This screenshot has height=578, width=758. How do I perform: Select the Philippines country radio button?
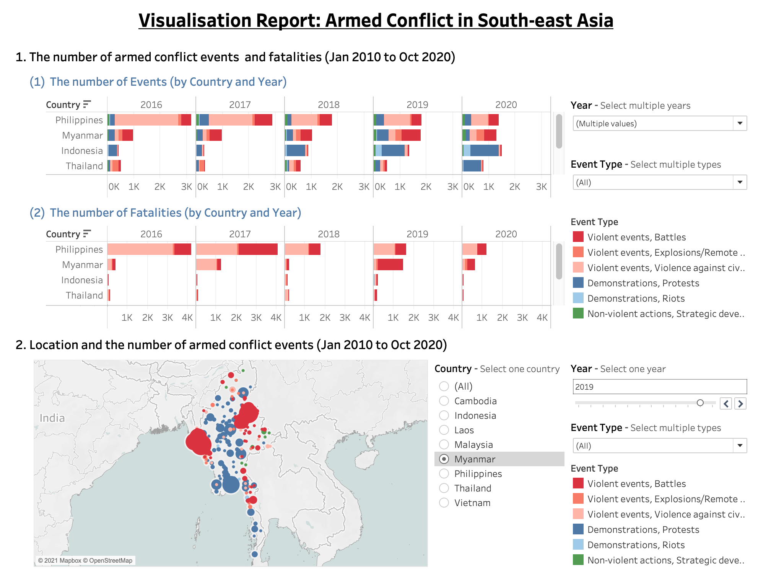point(444,474)
